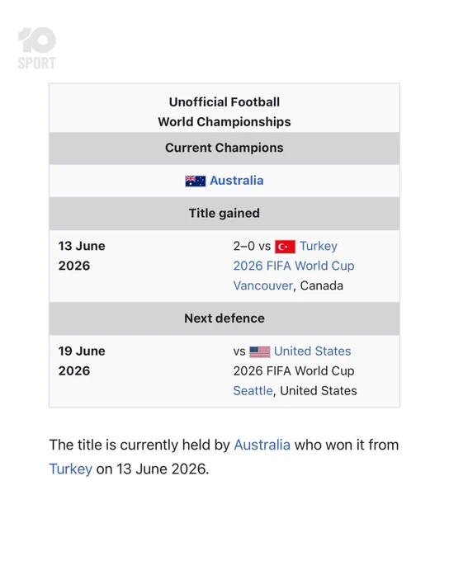Click the Unofficial Football World Championships title
Screen dimensions: 449x561
[224, 111]
